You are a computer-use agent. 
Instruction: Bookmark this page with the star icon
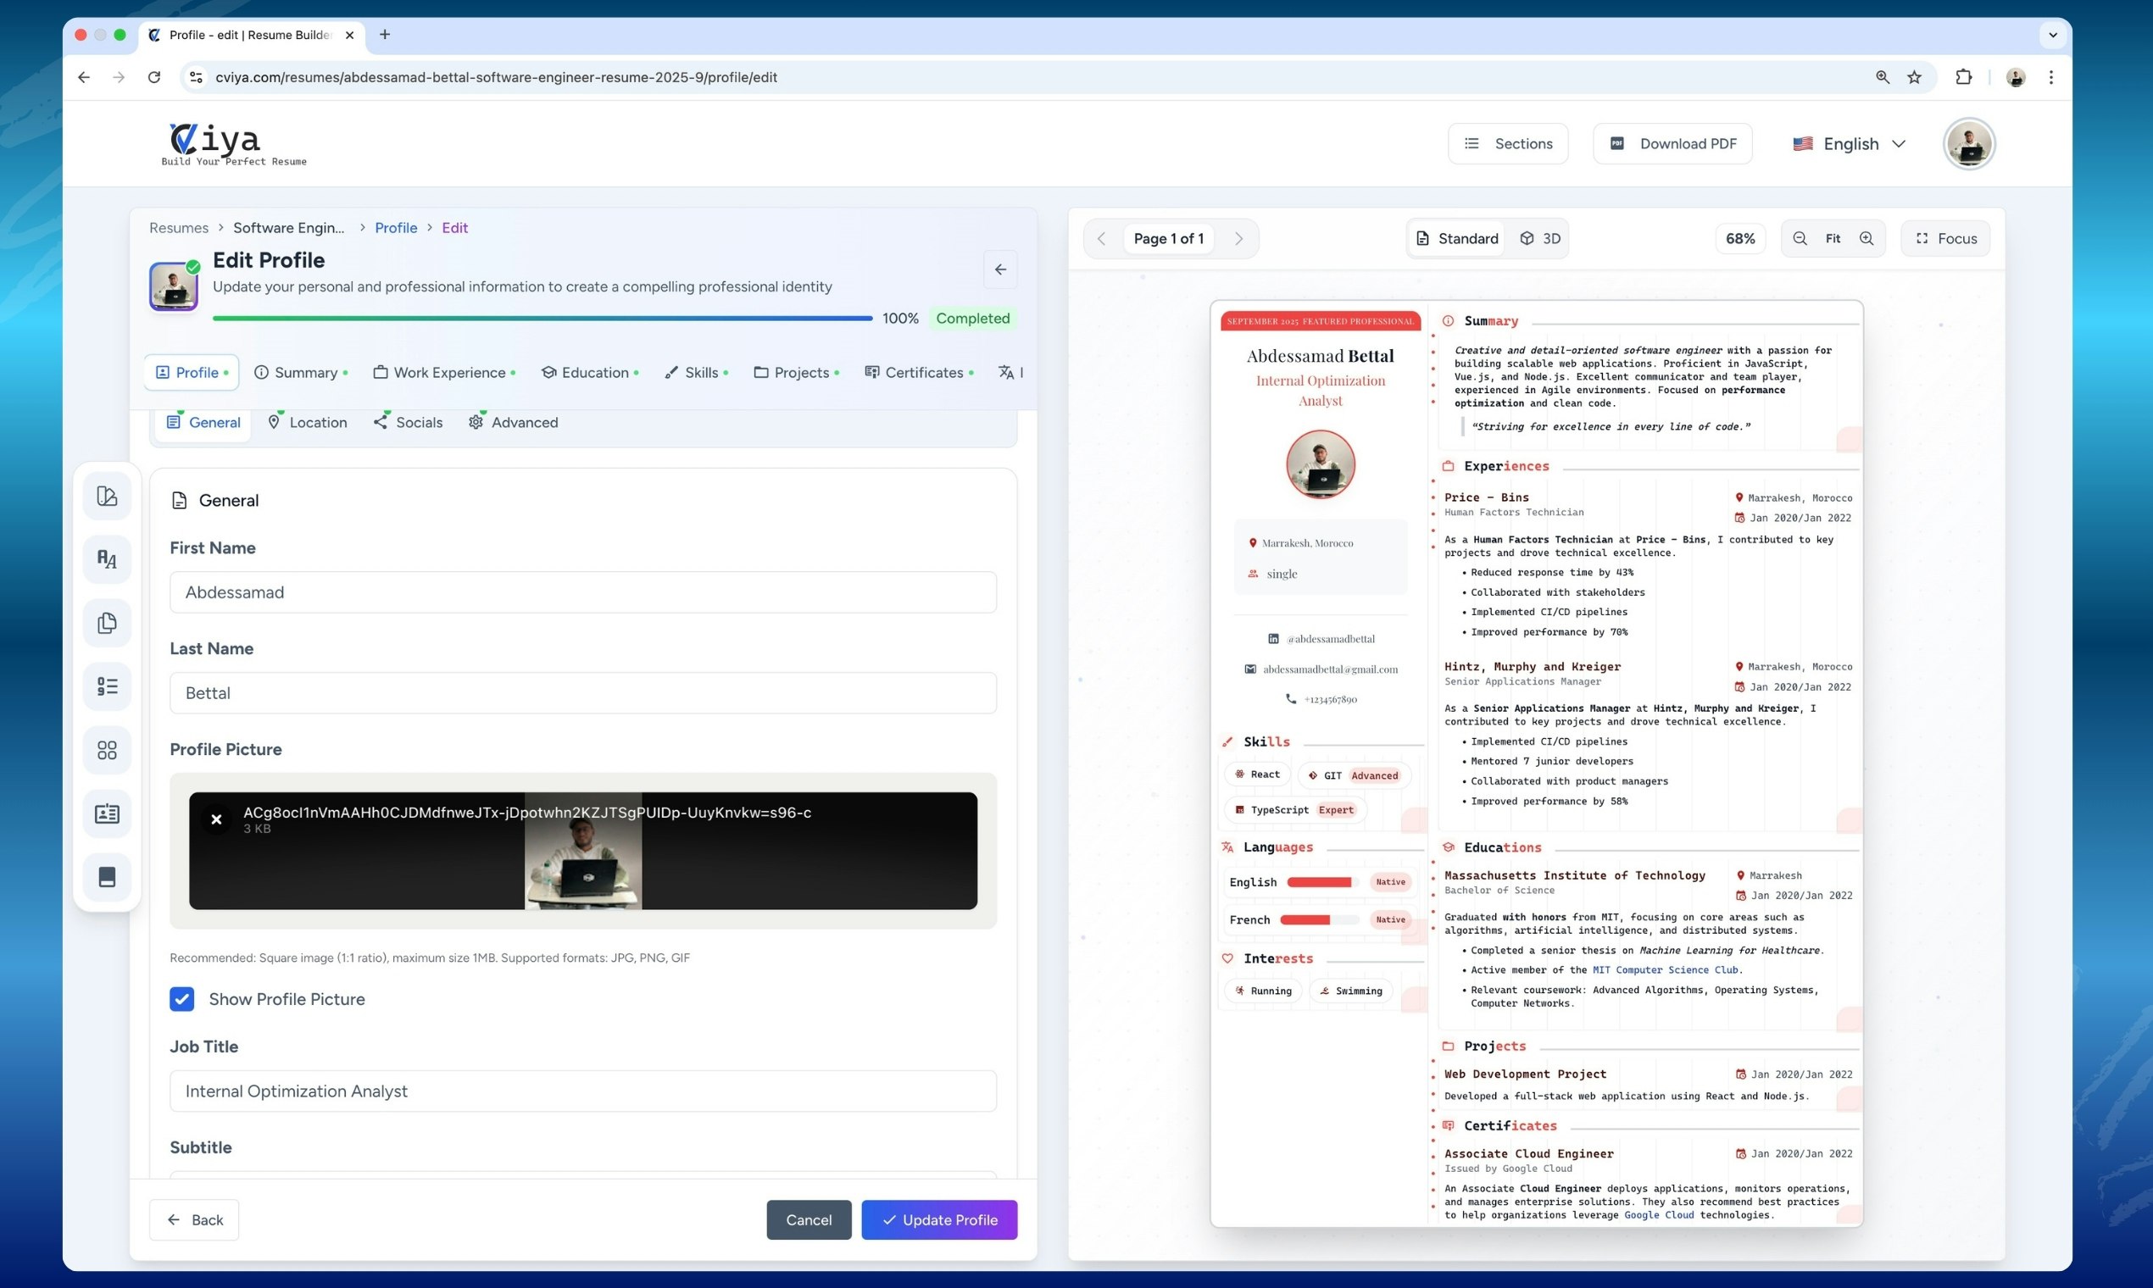1914,77
